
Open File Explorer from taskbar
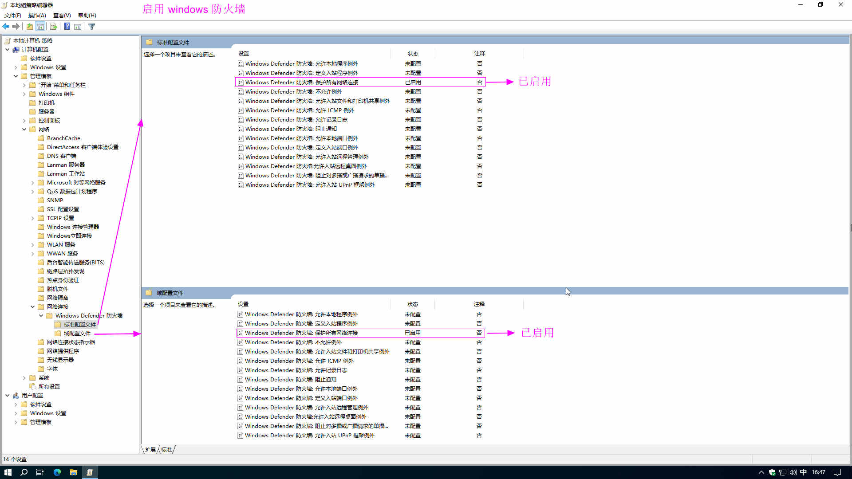click(x=74, y=472)
